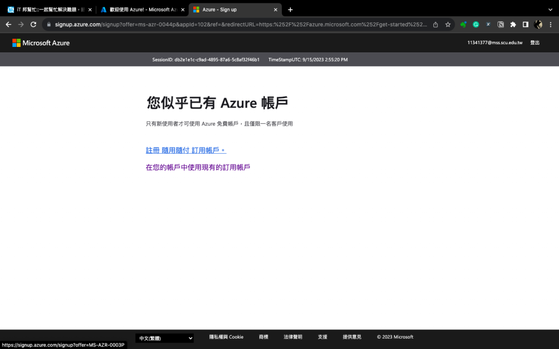Open the Extensions puzzle piece menu
The width and height of the screenshot is (559, 349).
click(x=513, y=25)
